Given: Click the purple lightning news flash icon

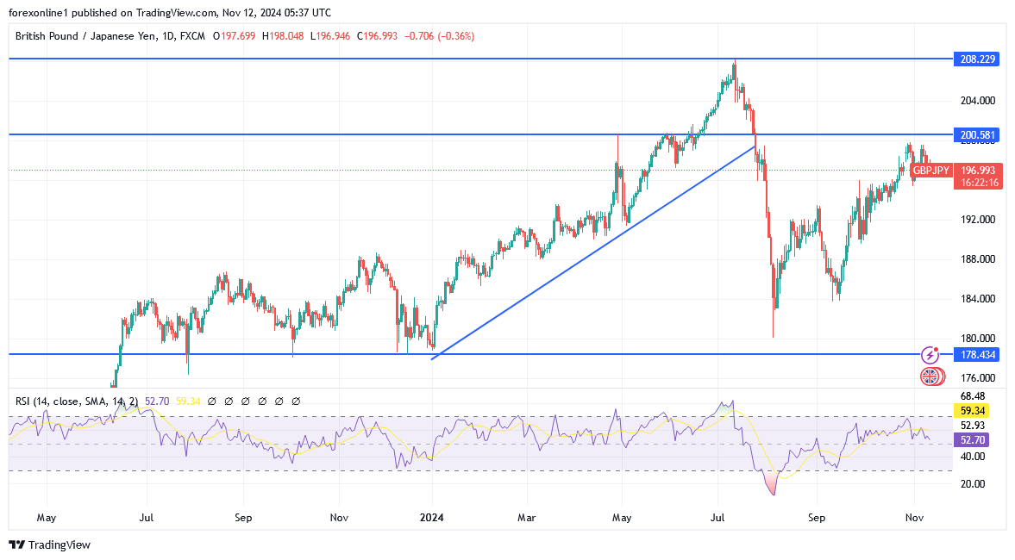Looking at the screenshot, I should [x=930, y=354].
